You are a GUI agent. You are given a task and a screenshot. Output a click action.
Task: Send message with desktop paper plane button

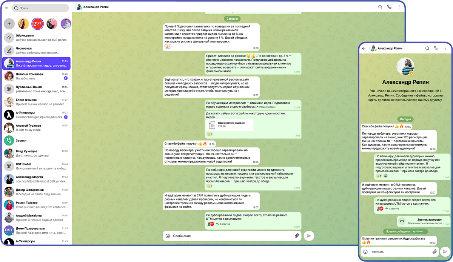(x=309, y=236)
